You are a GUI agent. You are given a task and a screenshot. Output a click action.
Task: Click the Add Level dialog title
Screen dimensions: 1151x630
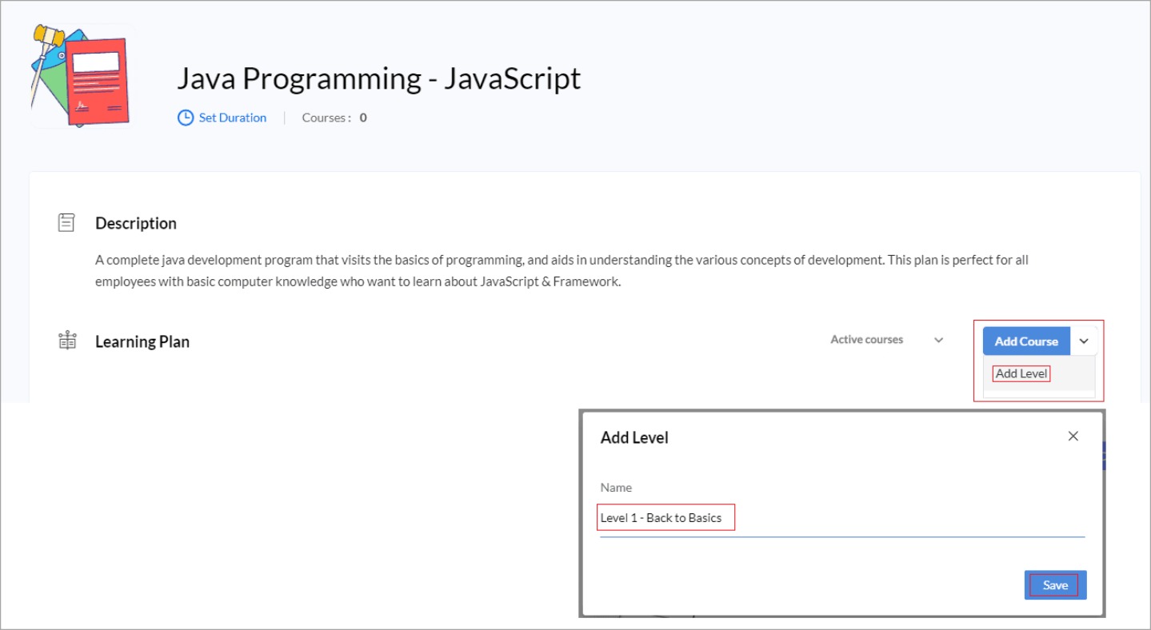pyautogui.click(x=634, y=437)
